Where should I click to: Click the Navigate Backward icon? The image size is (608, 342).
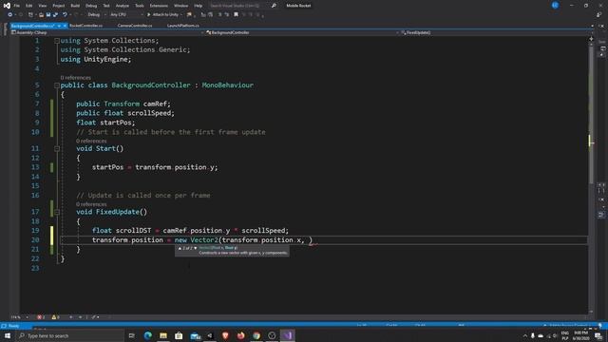pyautogui.click(x=9, y=15)
